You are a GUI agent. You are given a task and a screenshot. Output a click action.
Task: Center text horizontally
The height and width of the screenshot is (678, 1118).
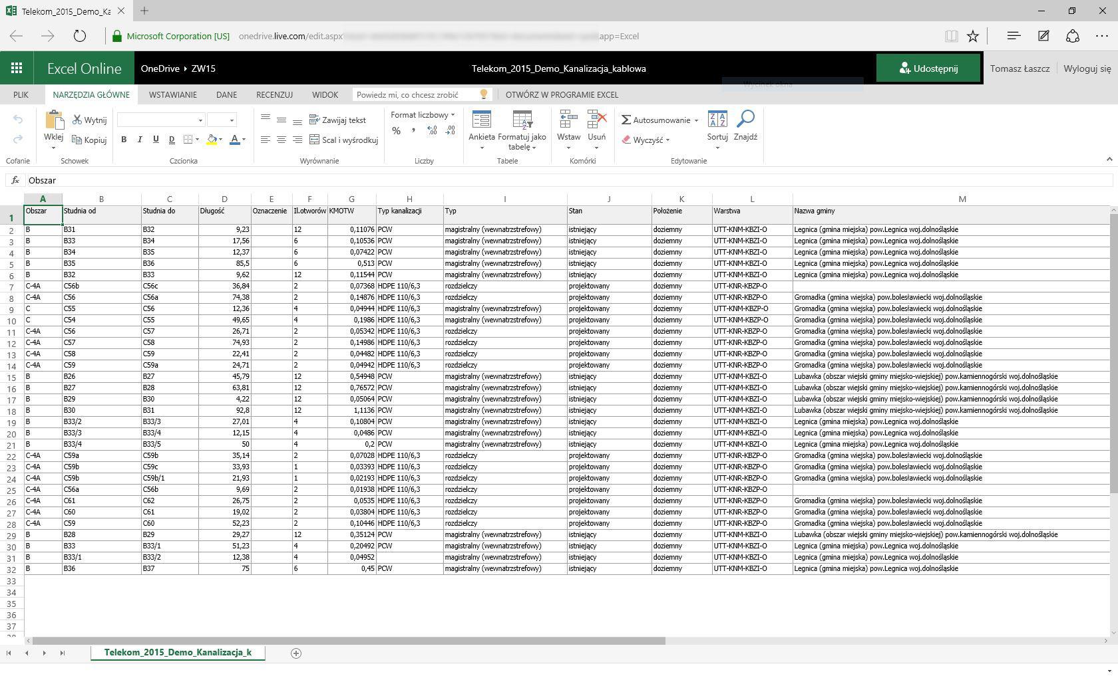point(281,140)
